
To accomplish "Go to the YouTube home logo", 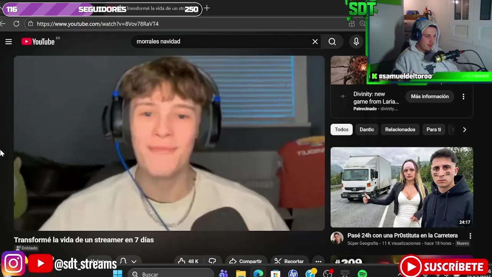I will [38, 42].
